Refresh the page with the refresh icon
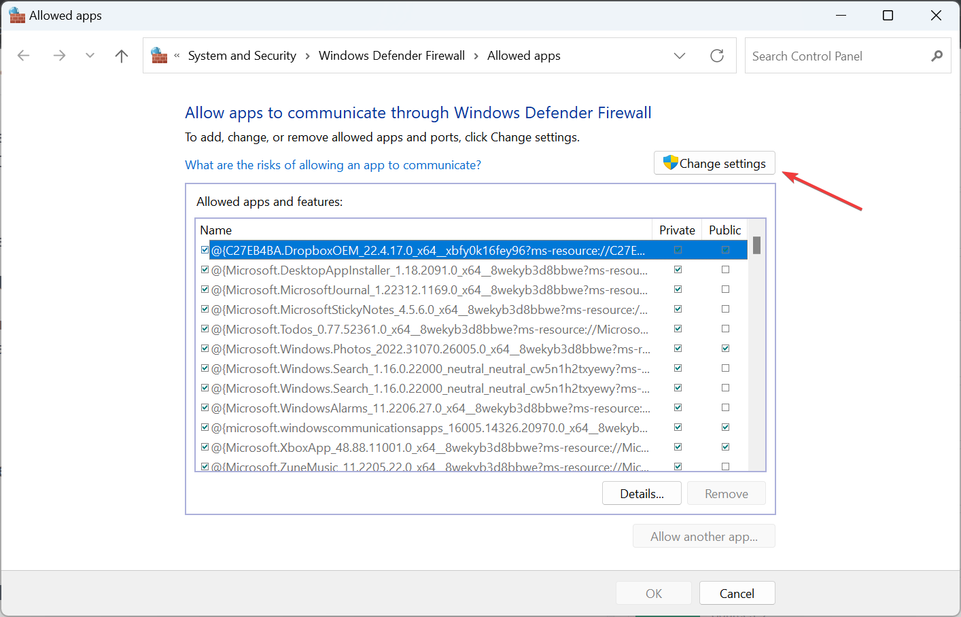Image resolution: width=961 pixels, height=617 pixels. click(716, 56)
